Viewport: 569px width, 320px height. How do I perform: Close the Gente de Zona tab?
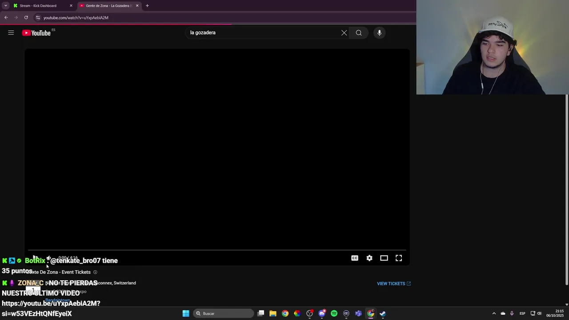pyautogui.click(x=137, y=6)
